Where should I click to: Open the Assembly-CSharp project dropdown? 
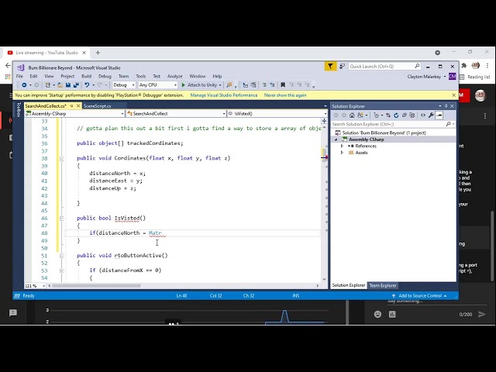(x=74, y=114)
